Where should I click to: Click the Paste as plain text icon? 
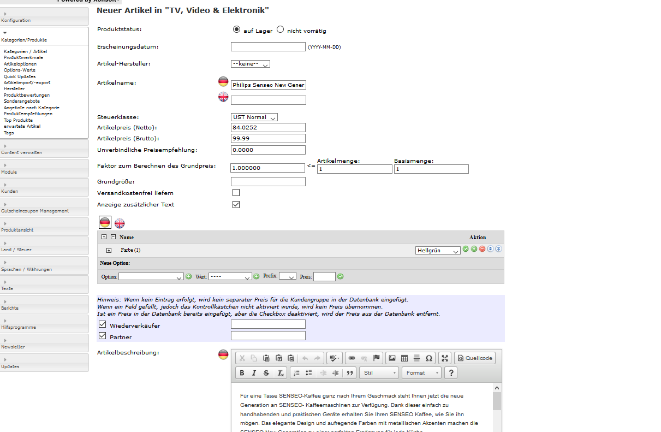[x=278, y=358]
